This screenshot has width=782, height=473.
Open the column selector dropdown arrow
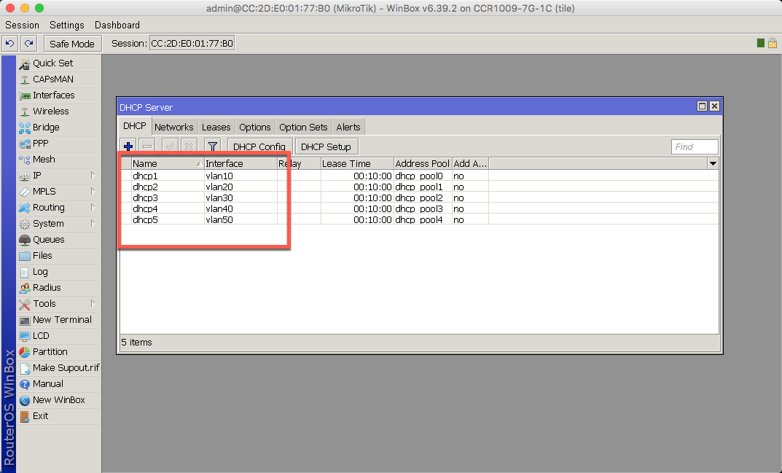713,163
